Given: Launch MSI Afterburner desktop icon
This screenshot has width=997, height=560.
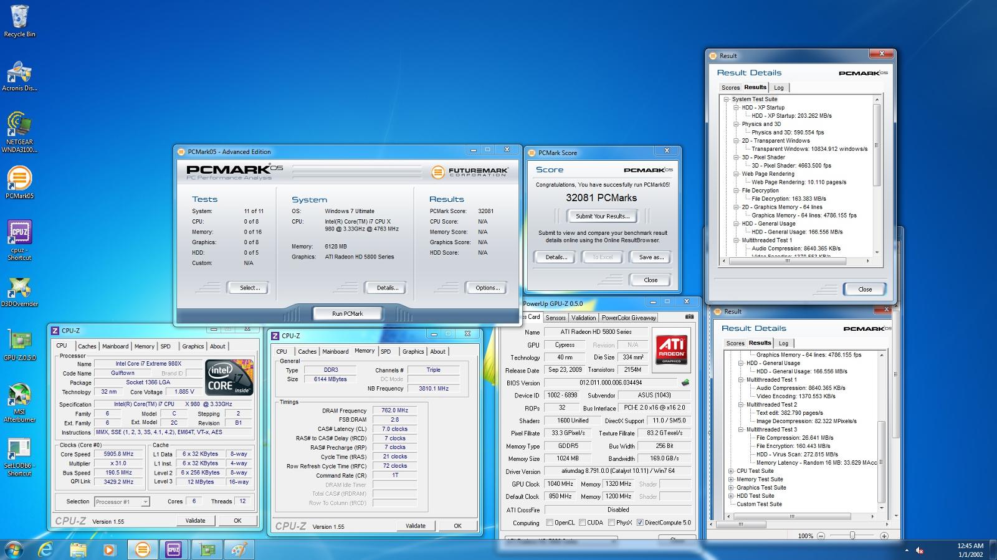Looking at the screenshot, I should (19, 403).
